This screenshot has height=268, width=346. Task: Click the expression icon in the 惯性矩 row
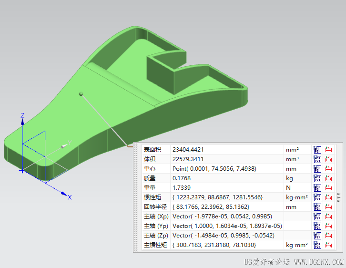pyautogui.click(x=317, y=197)
